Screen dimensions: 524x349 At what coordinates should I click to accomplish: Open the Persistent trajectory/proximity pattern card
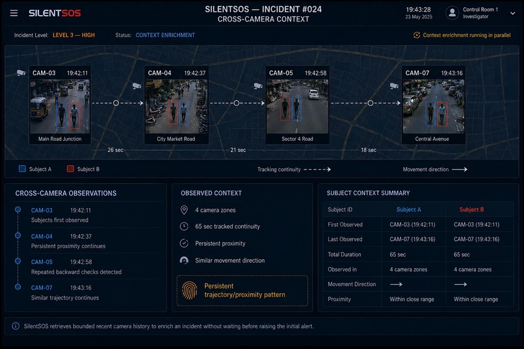pyautogui.click(x=242, y=291)
